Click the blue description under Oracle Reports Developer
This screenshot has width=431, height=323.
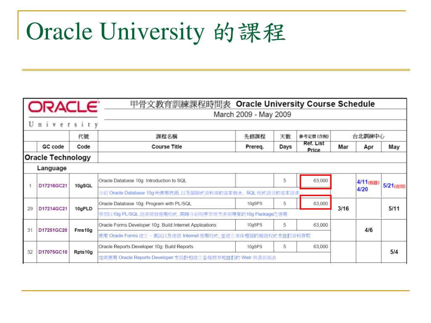point(187,257)
